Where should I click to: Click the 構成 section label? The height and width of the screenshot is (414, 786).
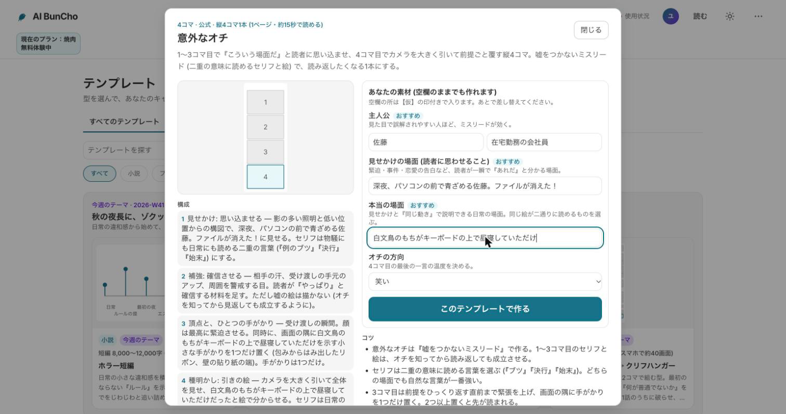(184, 205)
